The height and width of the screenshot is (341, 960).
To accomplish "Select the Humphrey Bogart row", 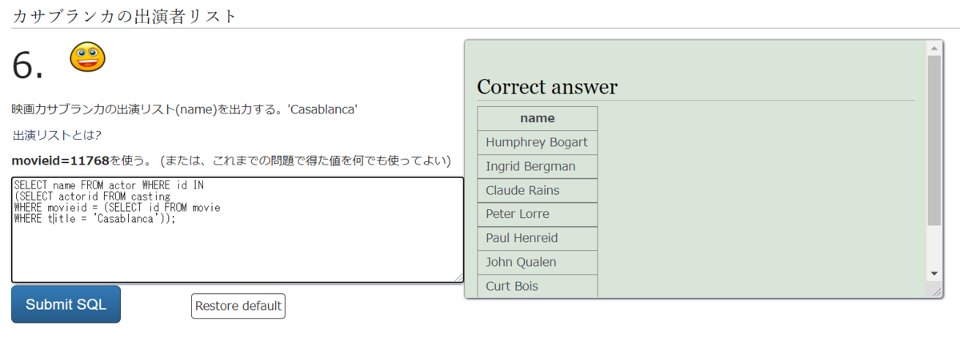I will [537, 142].
